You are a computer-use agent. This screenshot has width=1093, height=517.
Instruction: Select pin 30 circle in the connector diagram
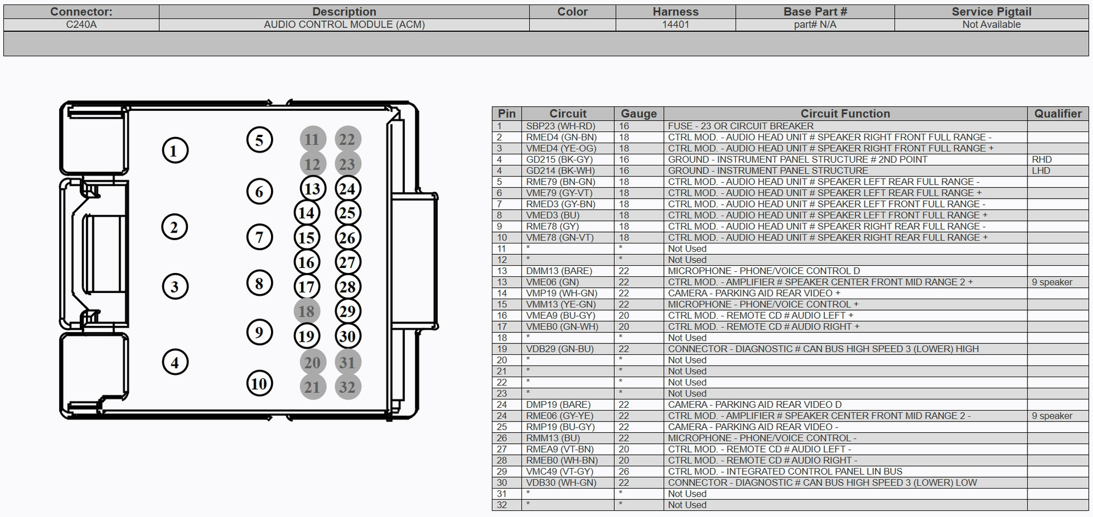coord(347,336)
